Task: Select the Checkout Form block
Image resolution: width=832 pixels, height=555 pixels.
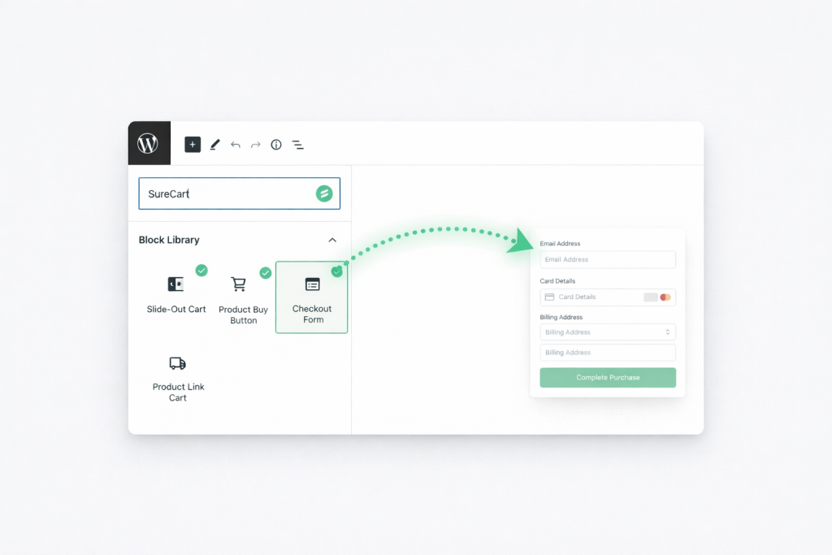Action: point(311,297)
